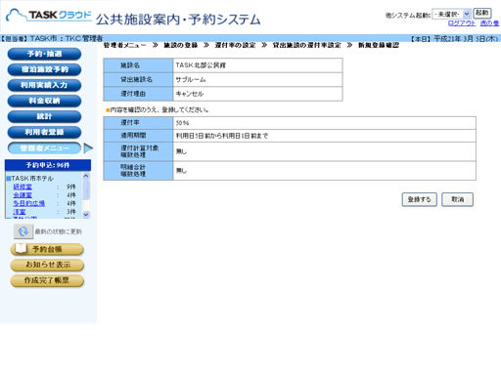Expand the 他システム起動 dropdown
Viewport: 501px width, 375px height.
451,14
